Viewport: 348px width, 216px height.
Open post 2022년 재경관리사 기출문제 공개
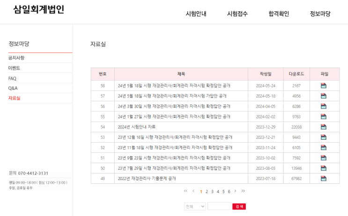tap(147, 178)
